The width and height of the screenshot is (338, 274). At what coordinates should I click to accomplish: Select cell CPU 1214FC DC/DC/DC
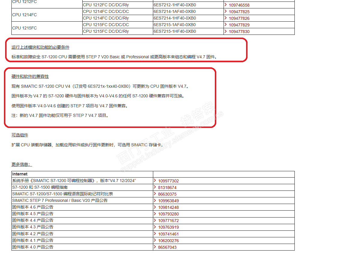[x=118, y=12]
